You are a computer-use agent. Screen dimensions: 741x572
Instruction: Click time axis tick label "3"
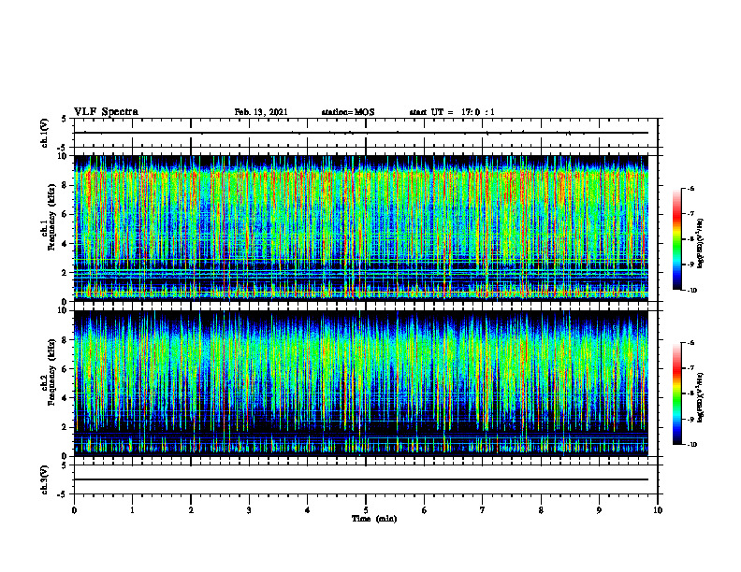coord(249,510)
